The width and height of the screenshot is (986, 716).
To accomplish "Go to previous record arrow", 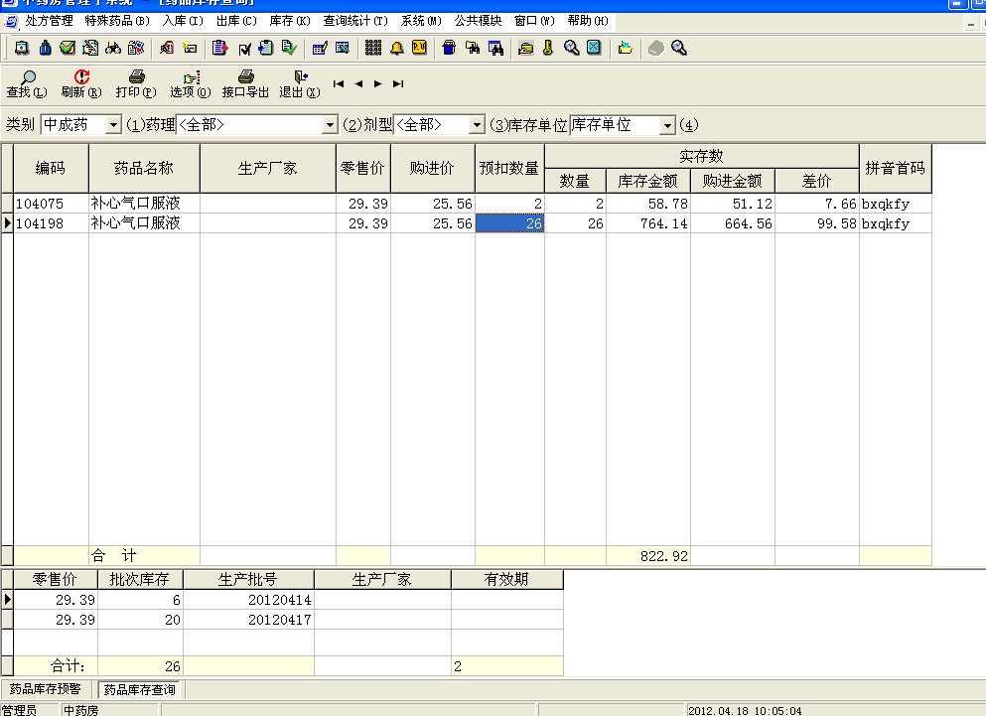I will 358,83.
